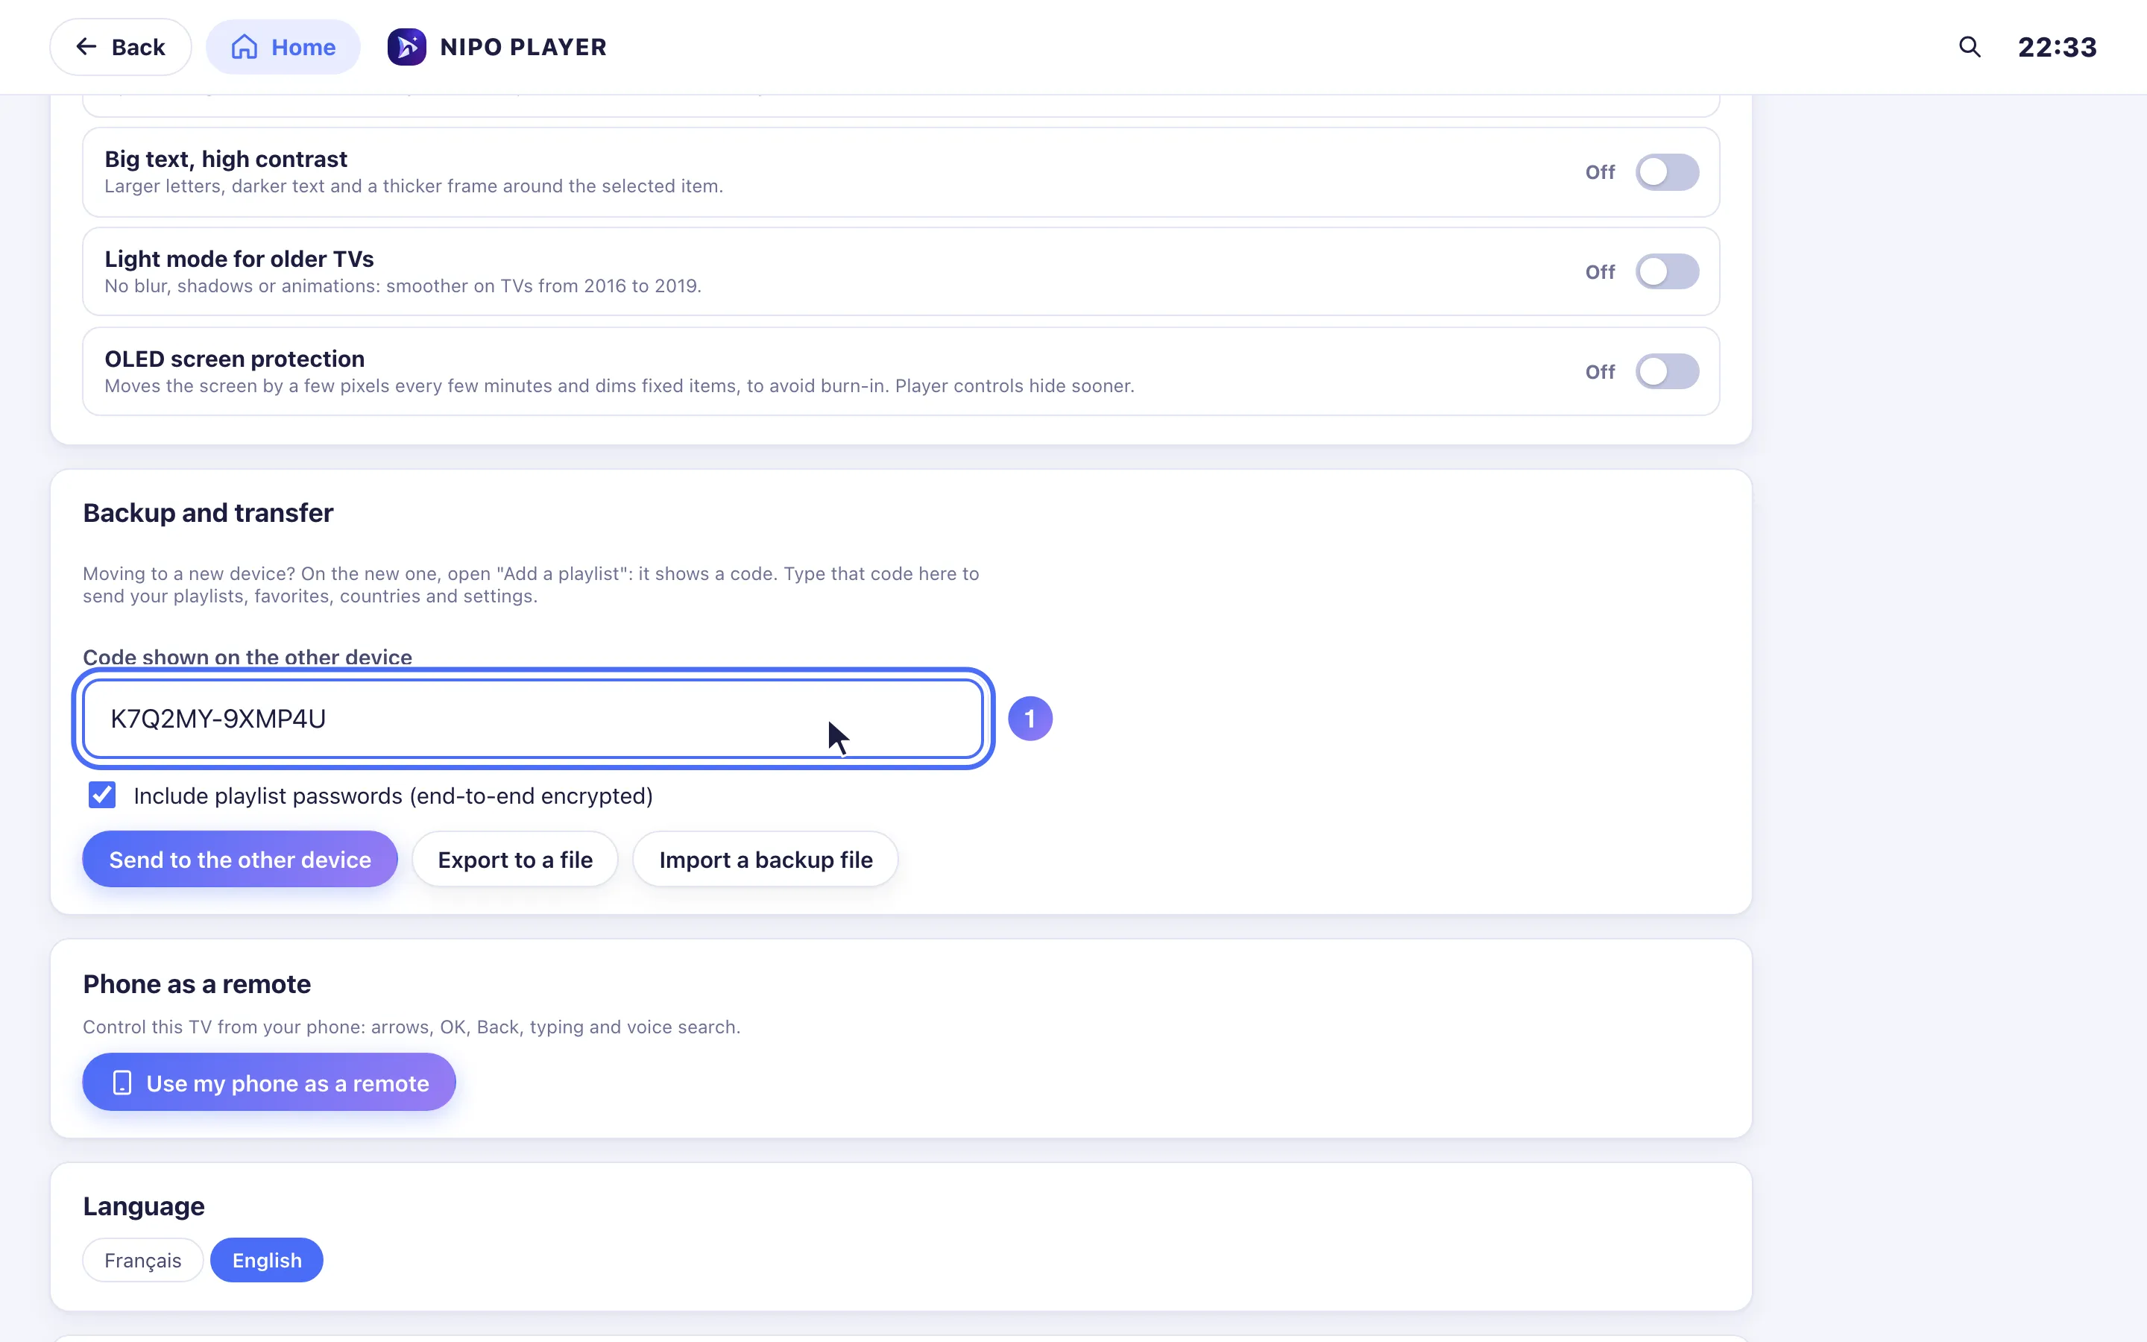
Task: Focus the code input field
Action: click(533, 718)
